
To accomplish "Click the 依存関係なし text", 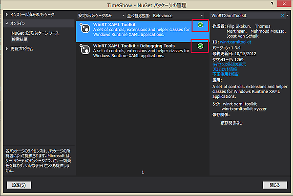I will [231, 123].
